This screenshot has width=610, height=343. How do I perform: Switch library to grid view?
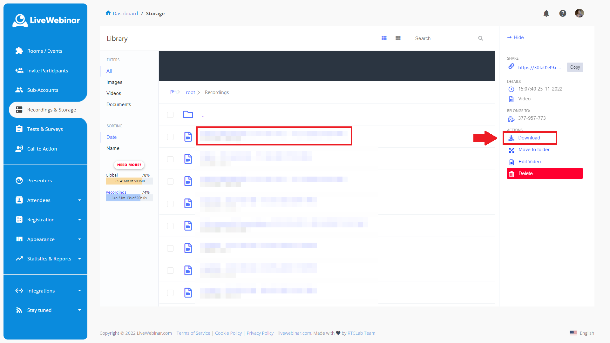coord(398,38)
